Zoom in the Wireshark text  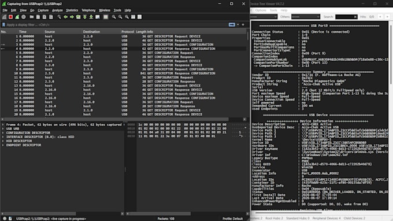[x=114, y=17]
